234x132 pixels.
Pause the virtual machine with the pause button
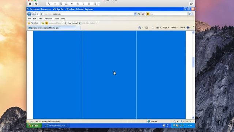(30, 4)
